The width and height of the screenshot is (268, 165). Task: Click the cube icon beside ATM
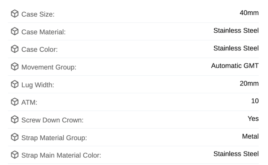[14, 102]
